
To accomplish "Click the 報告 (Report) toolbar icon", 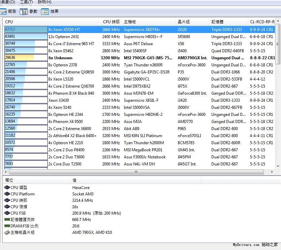I will [x=3, y=11].
